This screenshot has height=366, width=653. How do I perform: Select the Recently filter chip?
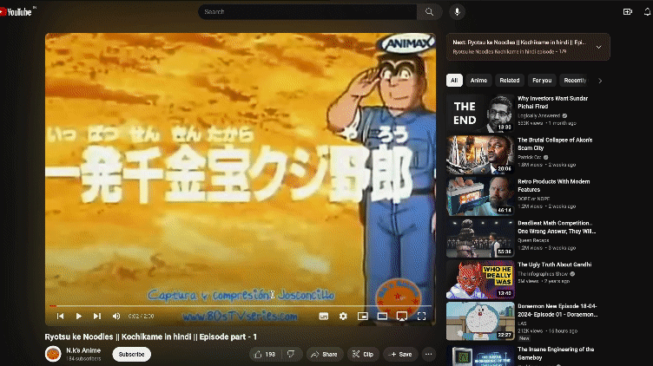point(575,81)
